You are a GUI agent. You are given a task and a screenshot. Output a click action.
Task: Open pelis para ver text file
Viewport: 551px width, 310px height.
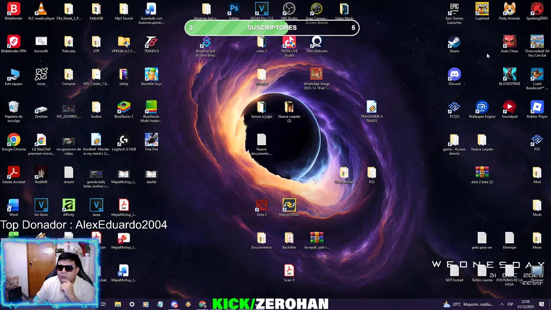(x=482, y=241)
